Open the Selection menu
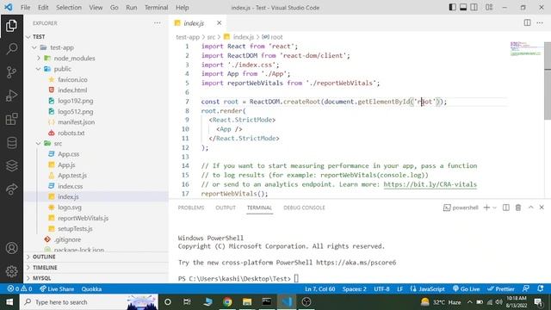This screenshot has width=551, height=310. tap(69, 8)
